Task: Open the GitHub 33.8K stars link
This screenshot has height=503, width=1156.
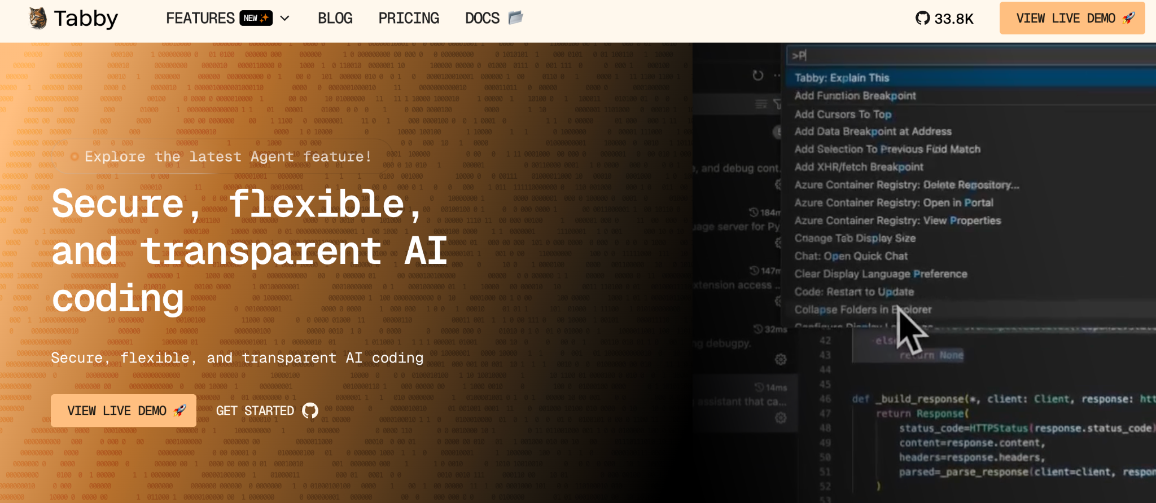Action: 944,19
